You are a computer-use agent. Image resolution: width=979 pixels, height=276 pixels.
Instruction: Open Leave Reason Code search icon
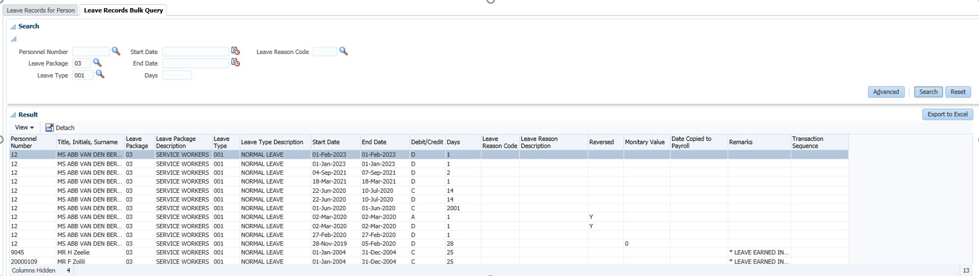tap(343, 51)
